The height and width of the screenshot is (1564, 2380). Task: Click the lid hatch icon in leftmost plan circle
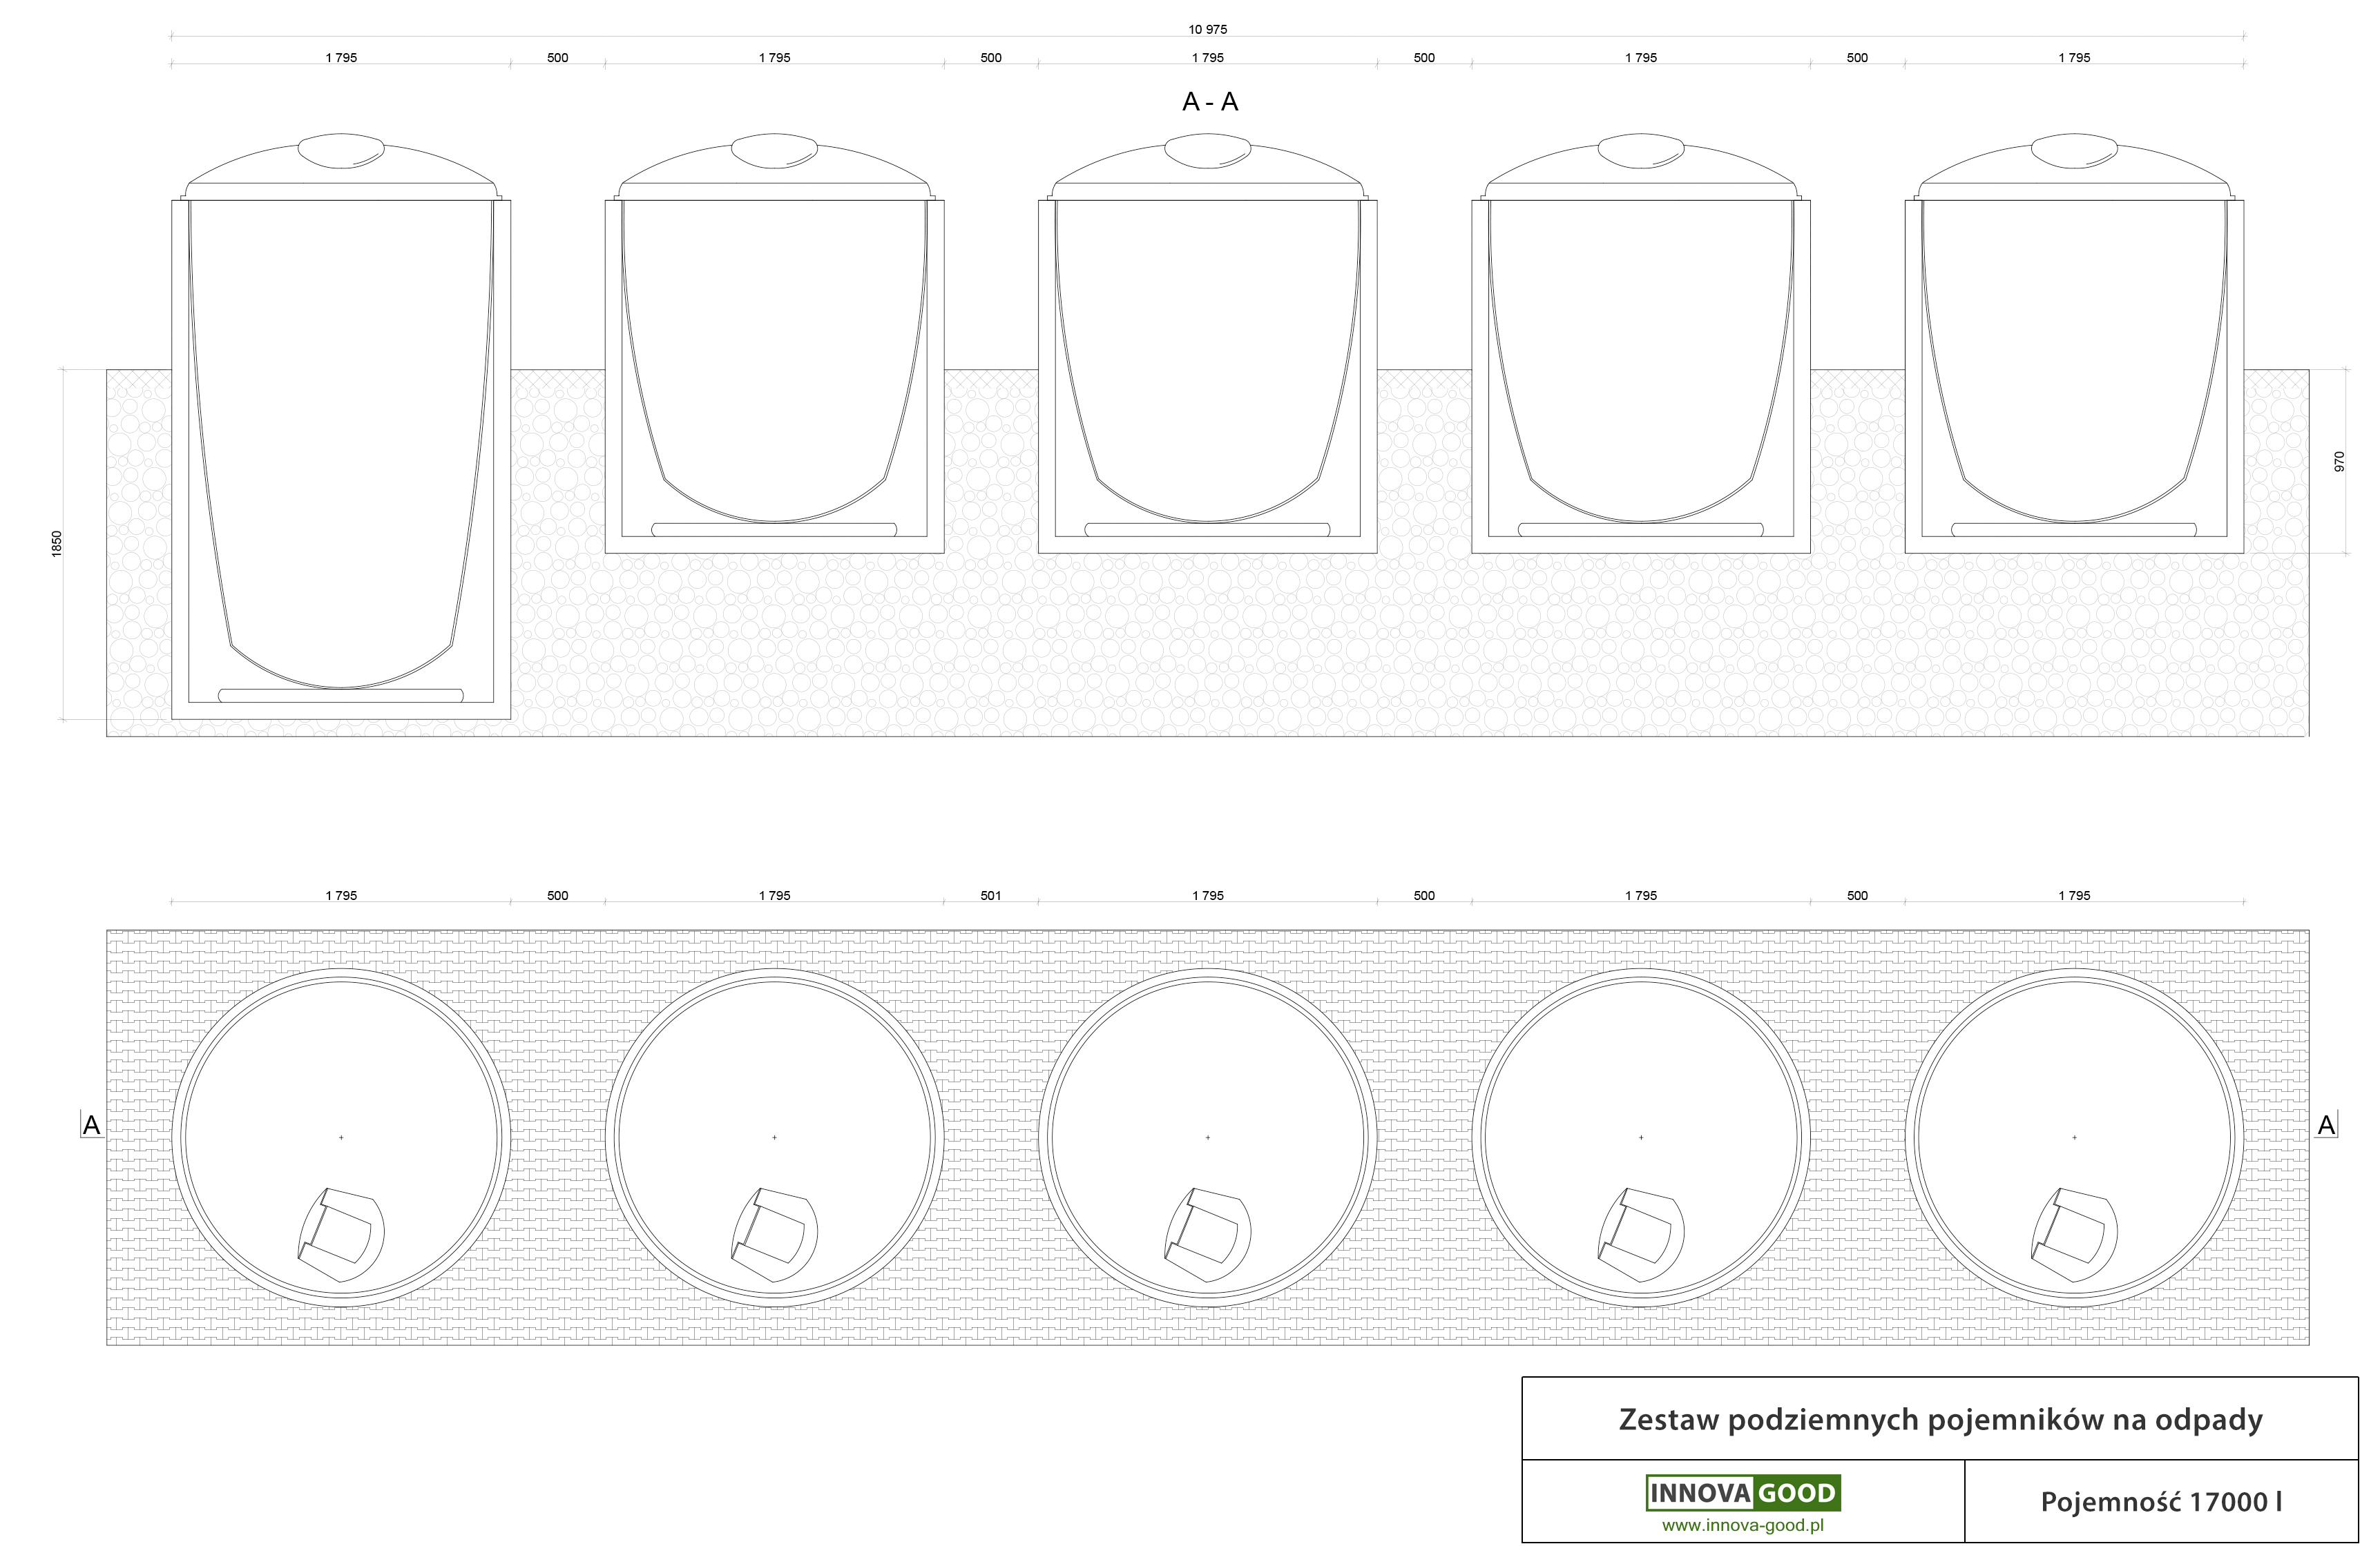[x=341, y=1234]
